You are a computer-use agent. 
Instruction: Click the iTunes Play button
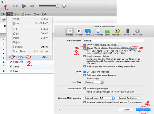coord(24,6)
